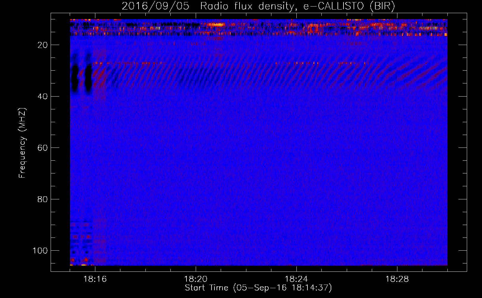
Task: Click the plot title "Radio flux density, e-CALLISTO (BIR)"
Action: (298, 6)
